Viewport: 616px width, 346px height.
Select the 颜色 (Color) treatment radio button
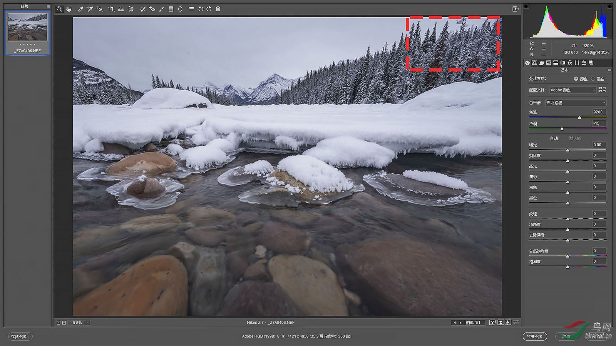pyautogui.click(x=576, y=79)
